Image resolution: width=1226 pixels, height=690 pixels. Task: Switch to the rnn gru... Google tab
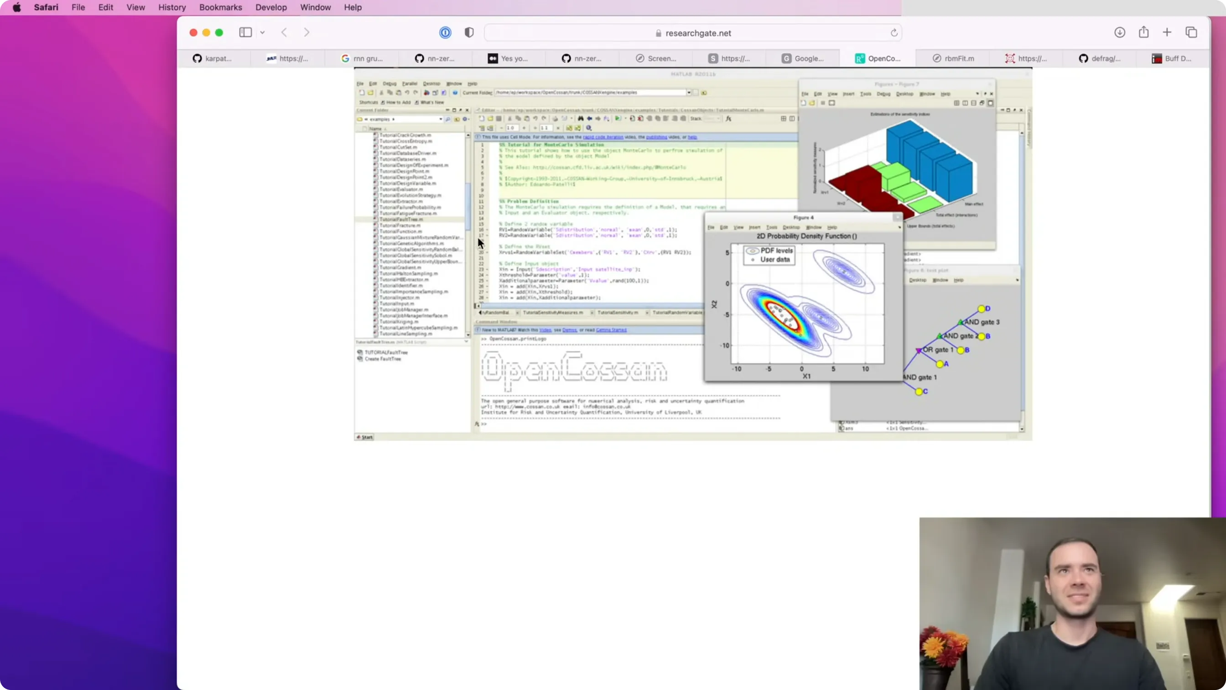point(362,58)
